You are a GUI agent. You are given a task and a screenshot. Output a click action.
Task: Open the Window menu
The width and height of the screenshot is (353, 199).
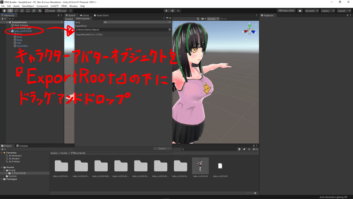[73, 6]
